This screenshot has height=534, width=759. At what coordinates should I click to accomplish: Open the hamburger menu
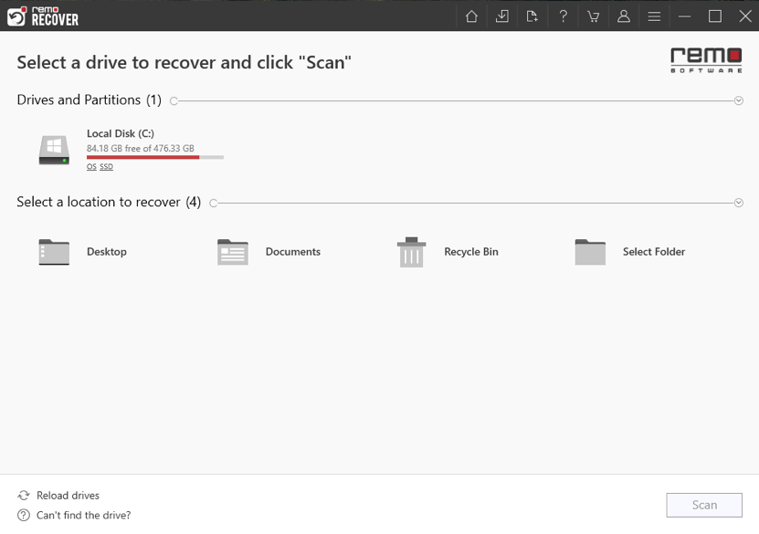(654, 16)
